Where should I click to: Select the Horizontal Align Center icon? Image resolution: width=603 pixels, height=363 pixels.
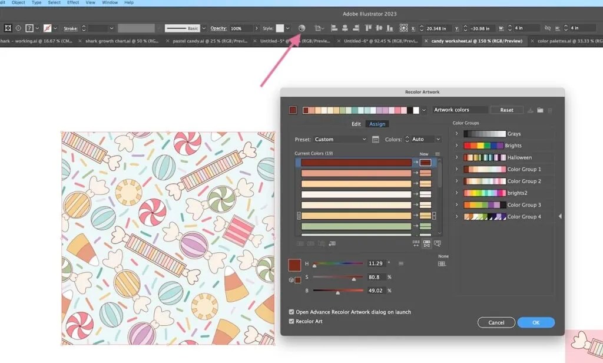[x=344, y=28]
